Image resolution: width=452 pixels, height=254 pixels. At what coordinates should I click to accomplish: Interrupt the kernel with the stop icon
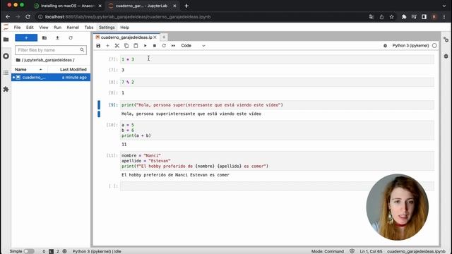coord(155,45)
